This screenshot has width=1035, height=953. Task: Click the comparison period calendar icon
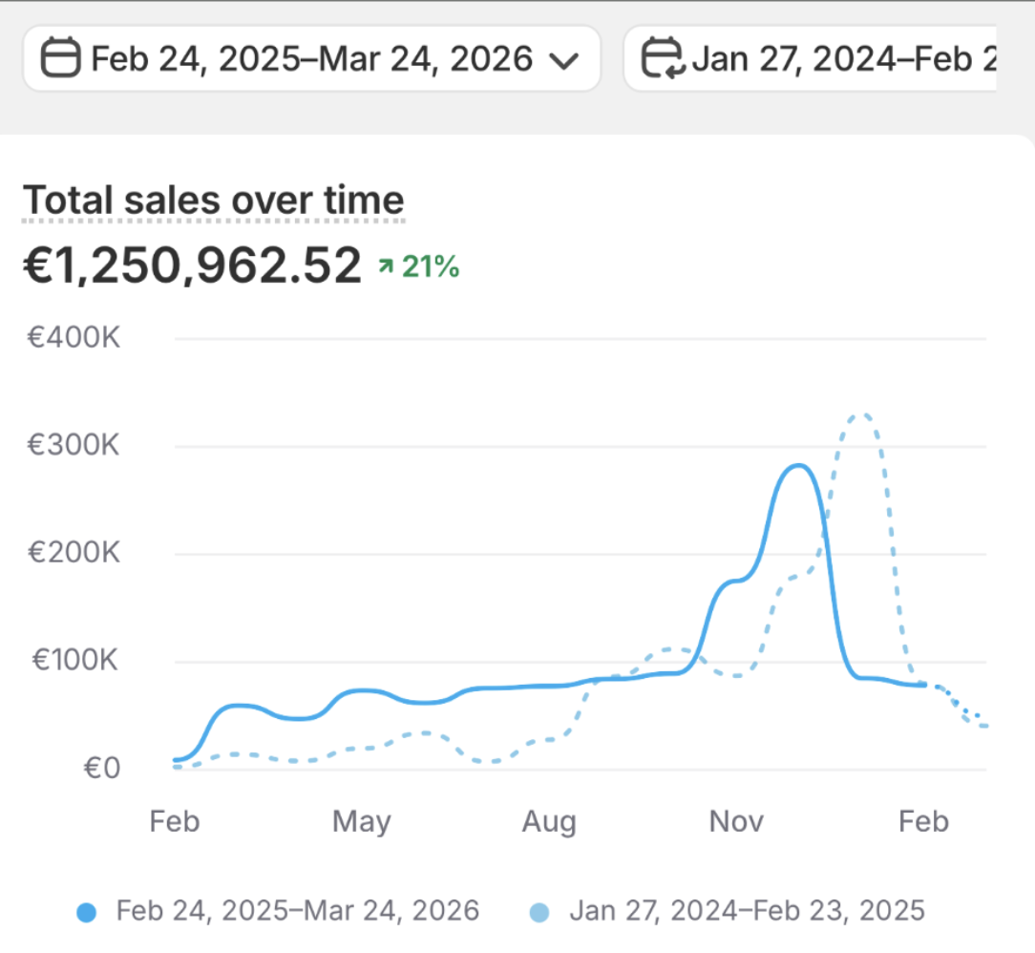point(662,59)
